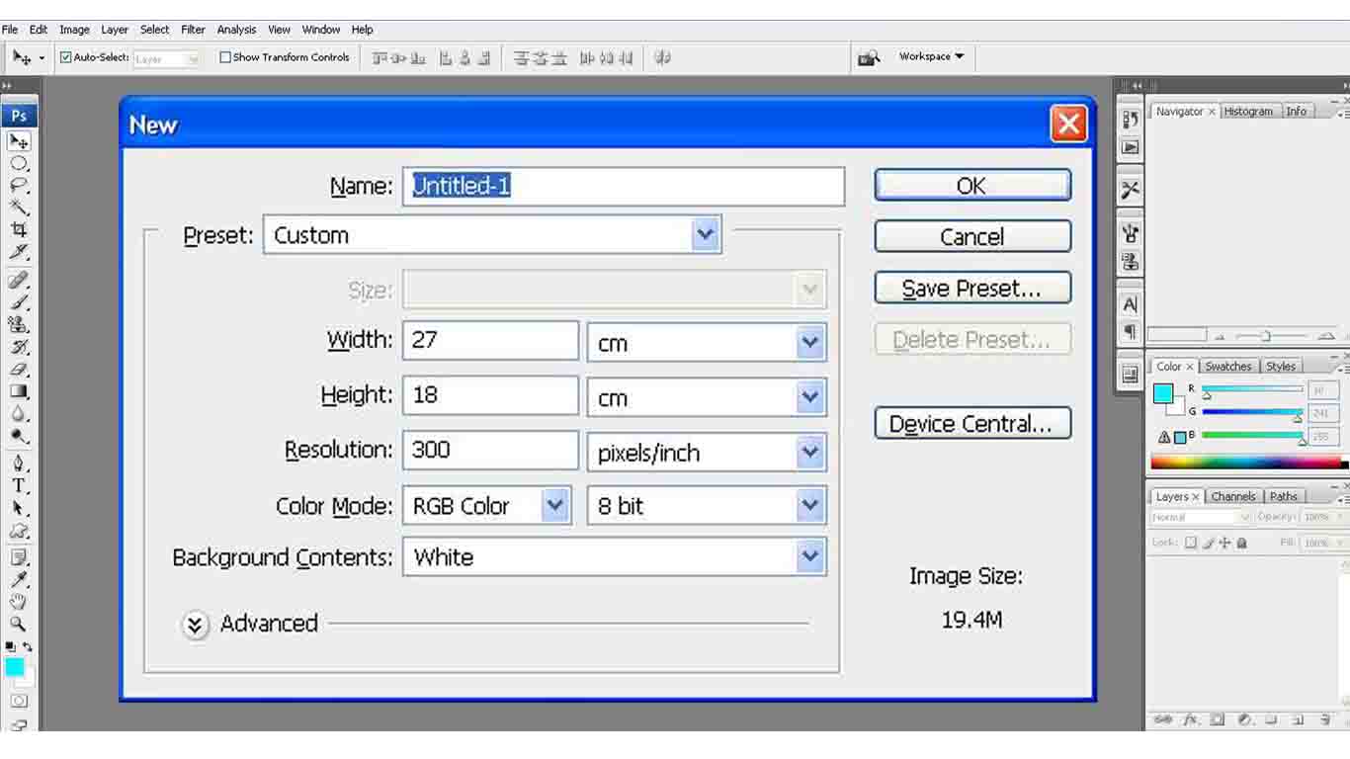The width and height of the screenshot is (1350, 759).
Task: Select the Healing Brush tool
Action: coord(19,280)
